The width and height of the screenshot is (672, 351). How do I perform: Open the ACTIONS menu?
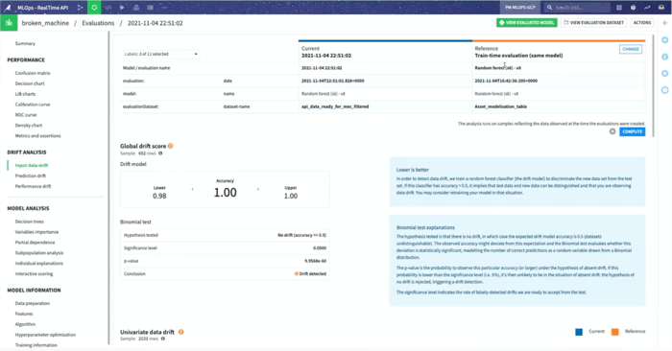[x=642, y=23]
